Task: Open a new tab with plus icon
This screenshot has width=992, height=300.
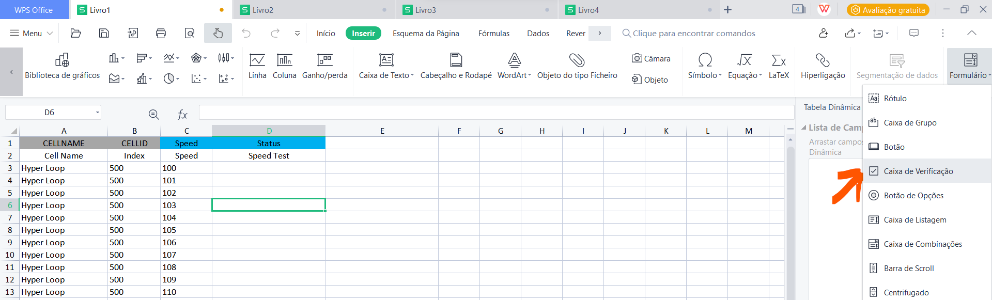Action: (727, 10)
